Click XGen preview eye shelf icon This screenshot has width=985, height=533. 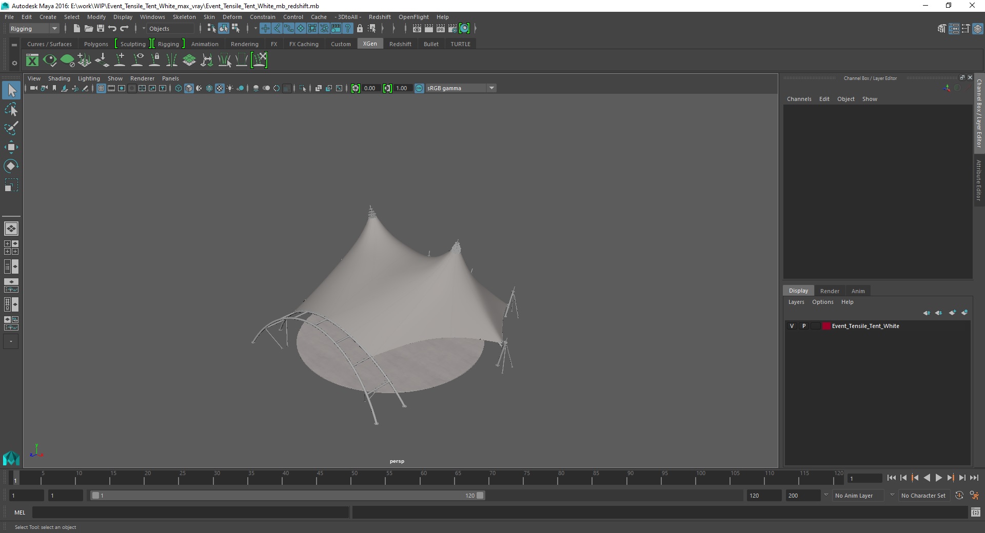[50, 60]
